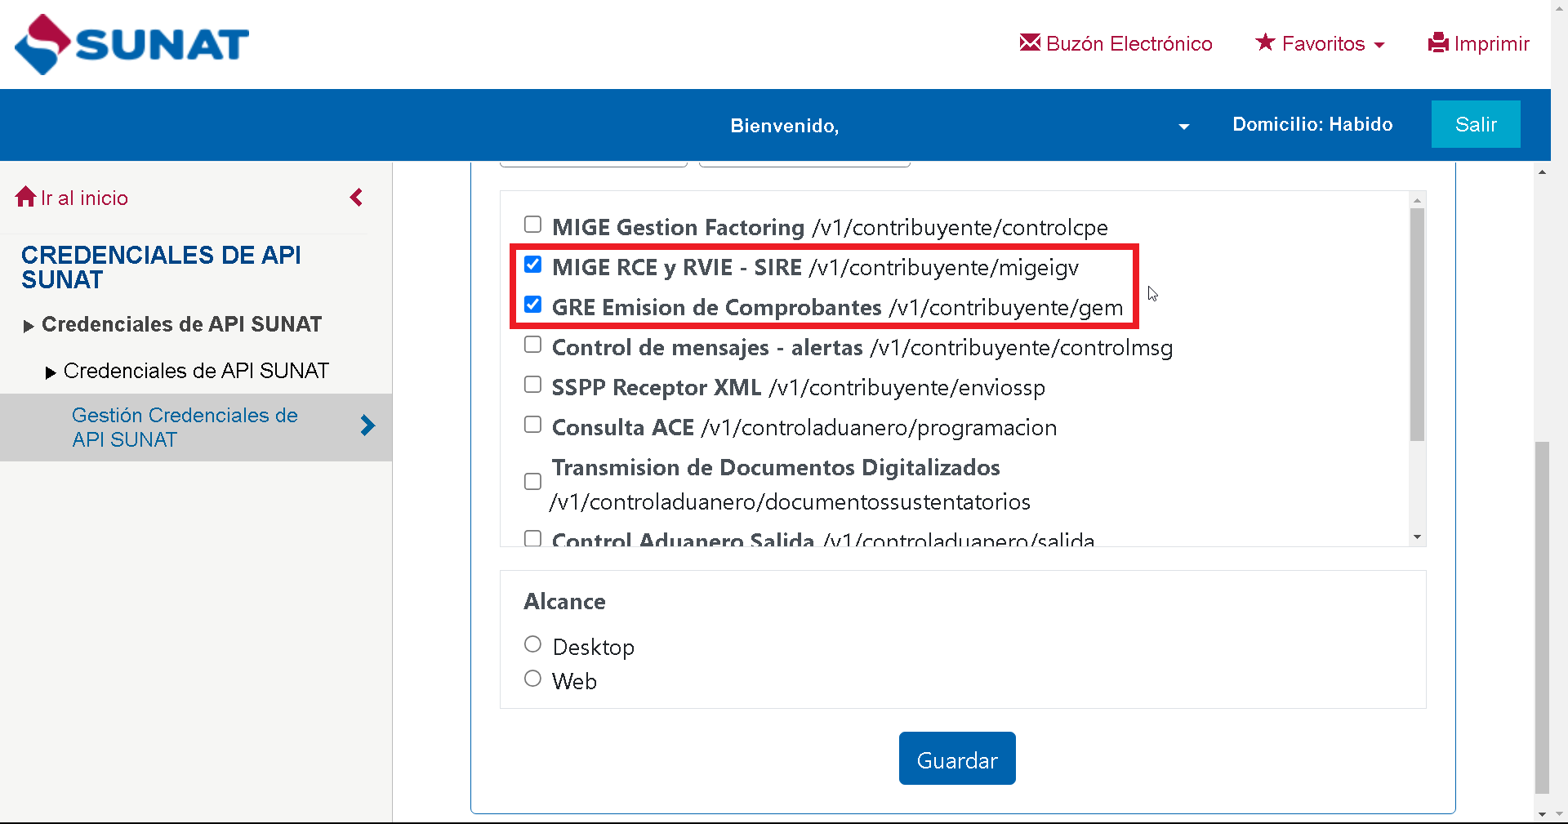Collapse sidebar with the red chevron

(x=356, y=198)
